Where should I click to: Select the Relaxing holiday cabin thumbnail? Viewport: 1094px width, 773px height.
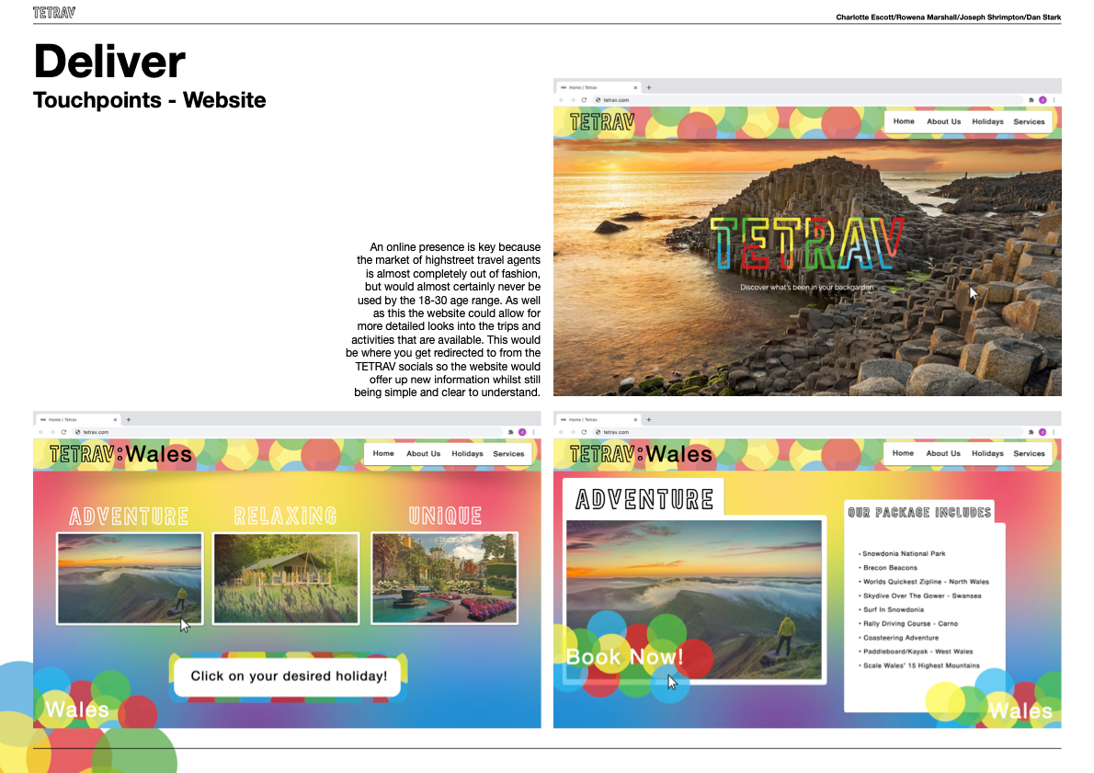click(286, 578)
